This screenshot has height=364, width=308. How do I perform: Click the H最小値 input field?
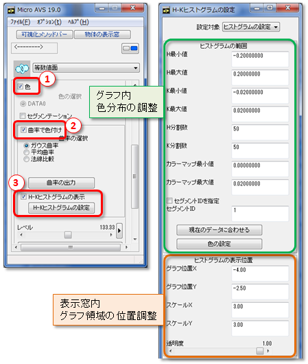coord(260,59)
